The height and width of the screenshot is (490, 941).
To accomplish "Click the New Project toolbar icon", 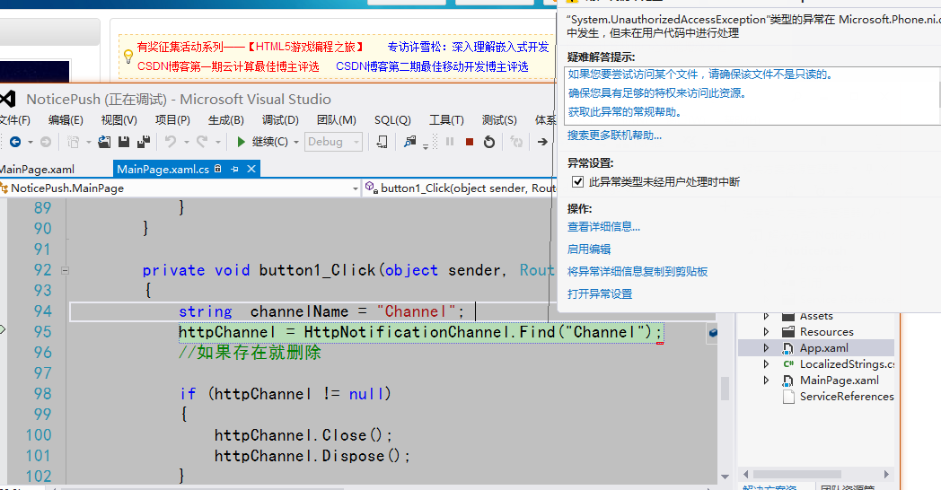I will (x=74, y=142).
